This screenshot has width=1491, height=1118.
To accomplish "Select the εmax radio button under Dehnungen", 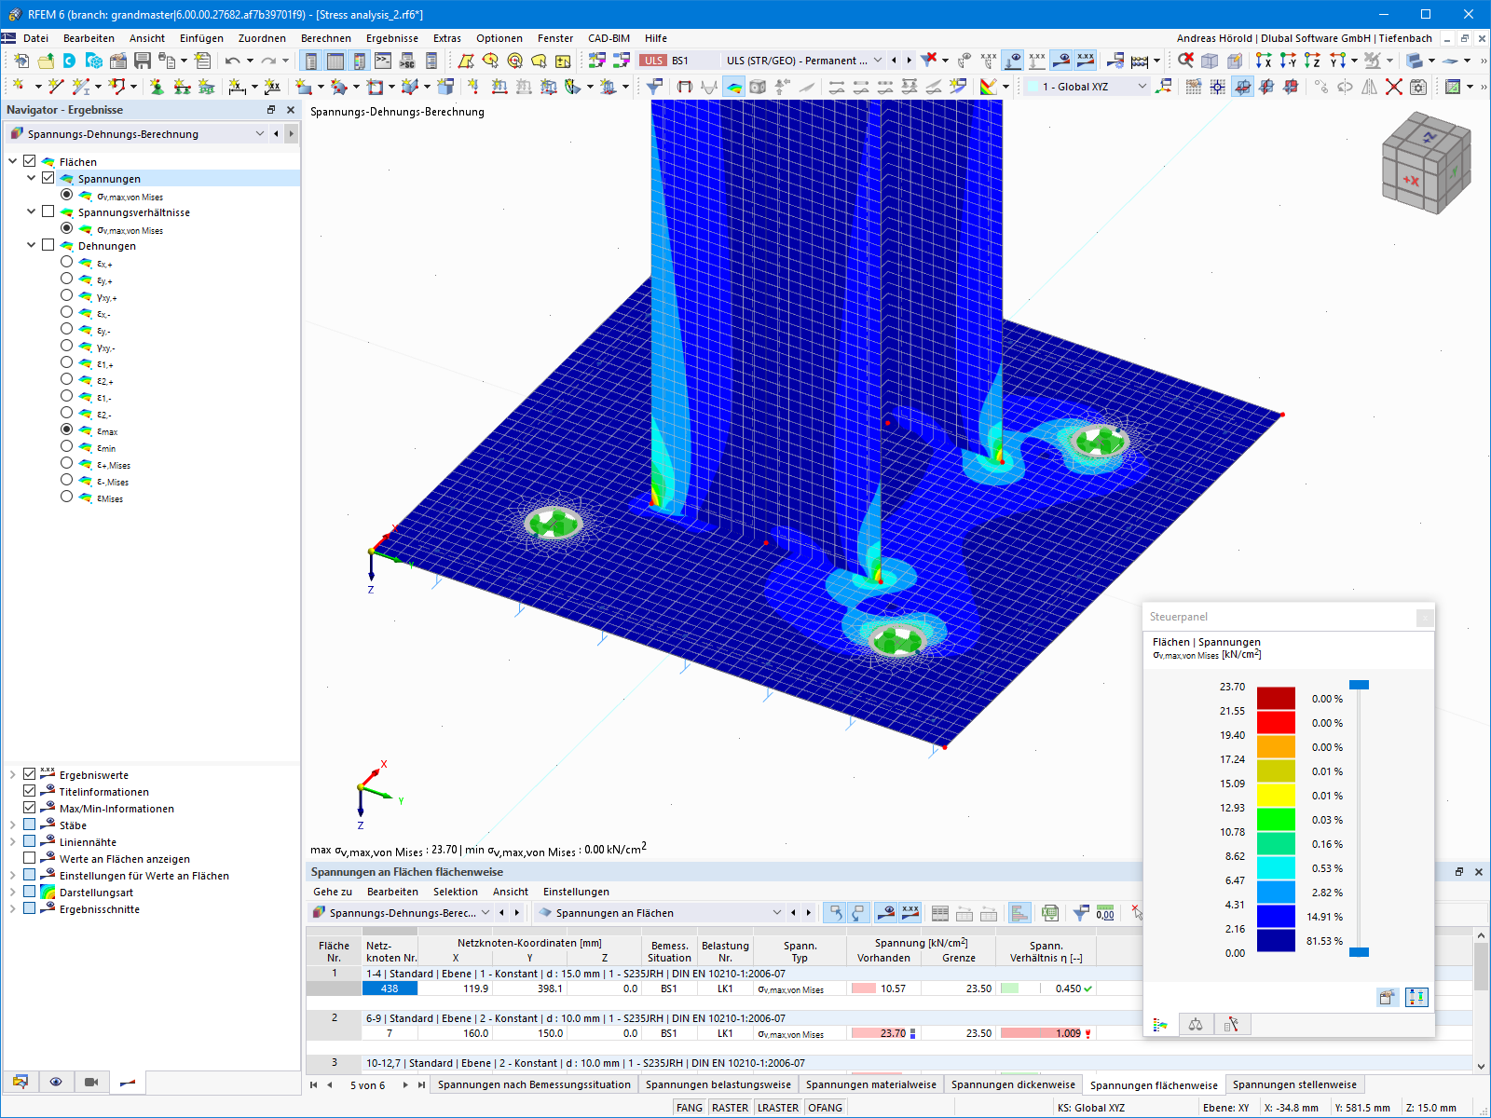I will [66, 430].
